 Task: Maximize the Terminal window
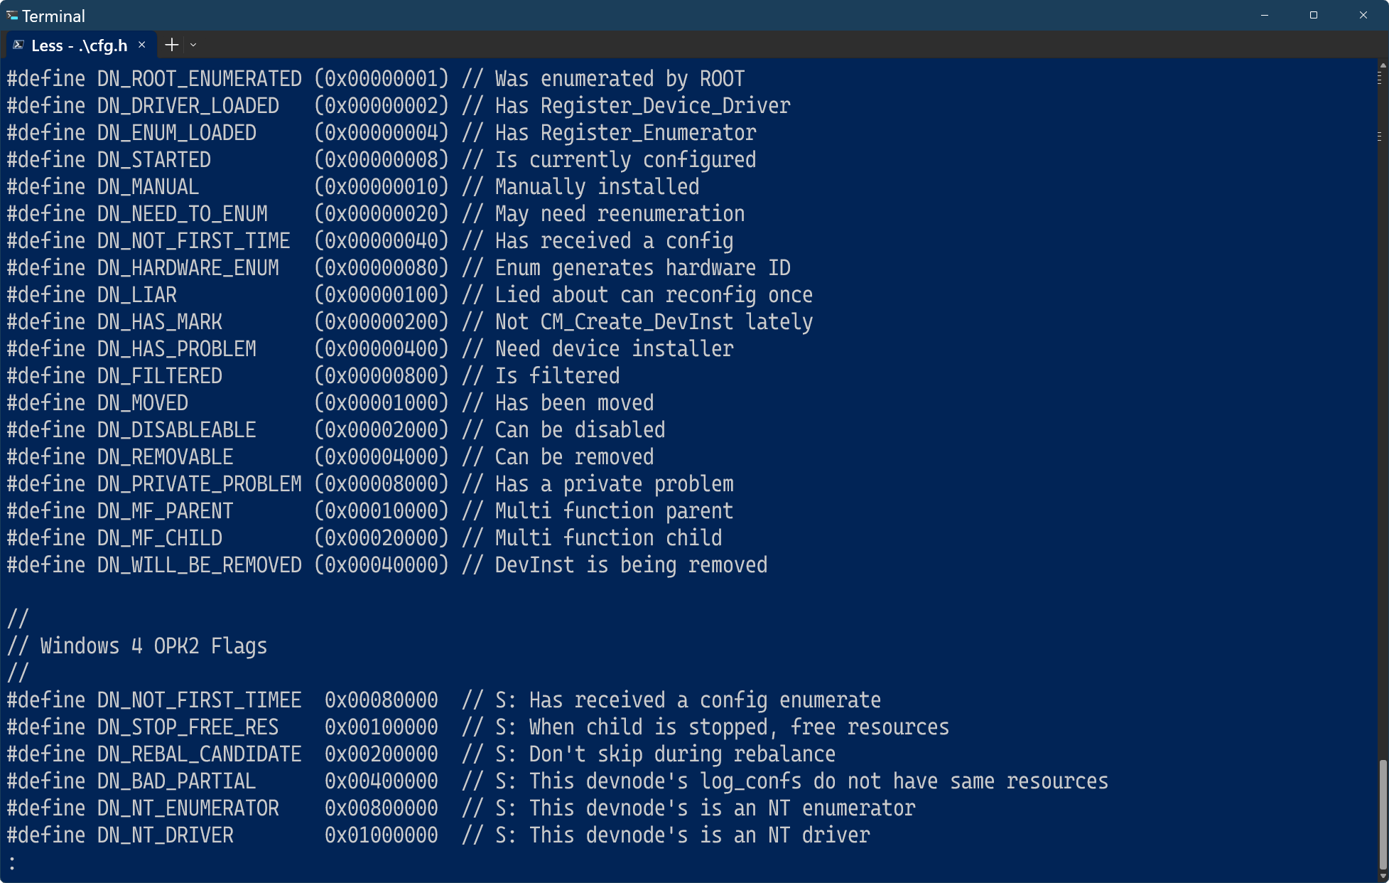pos(1314,15)
